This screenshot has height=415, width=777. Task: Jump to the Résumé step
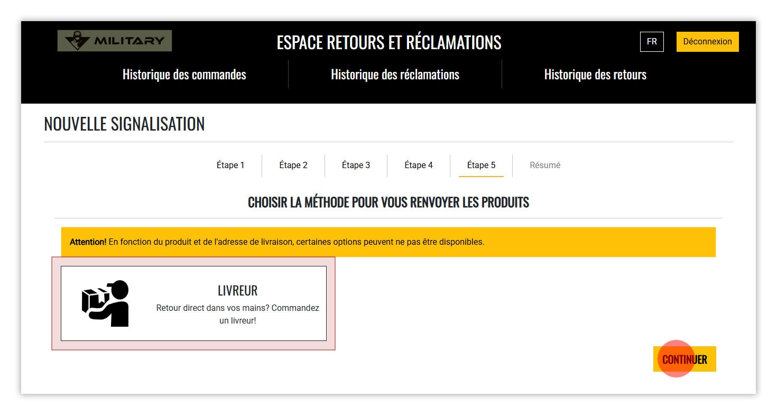[545, 165]
